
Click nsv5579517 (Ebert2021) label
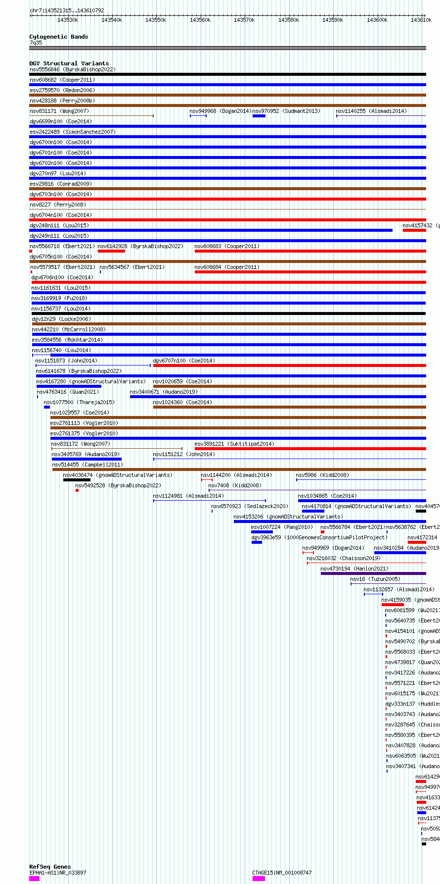click(x=62, y=267)
